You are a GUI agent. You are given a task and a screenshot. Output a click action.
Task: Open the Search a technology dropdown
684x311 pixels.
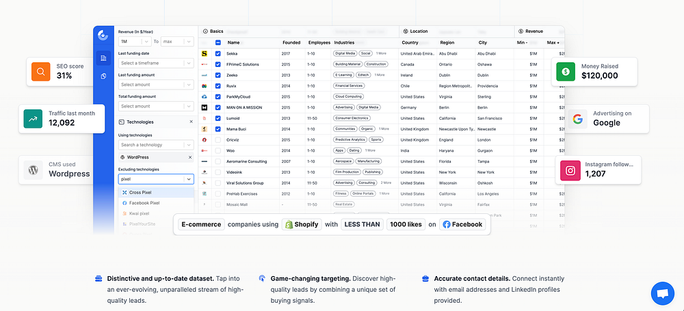click(156, 145)
